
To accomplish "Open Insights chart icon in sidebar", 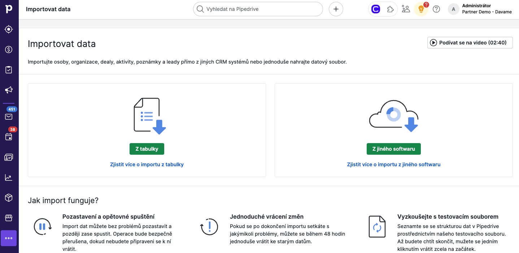I will pyautogui.click(x=9, y=177).
